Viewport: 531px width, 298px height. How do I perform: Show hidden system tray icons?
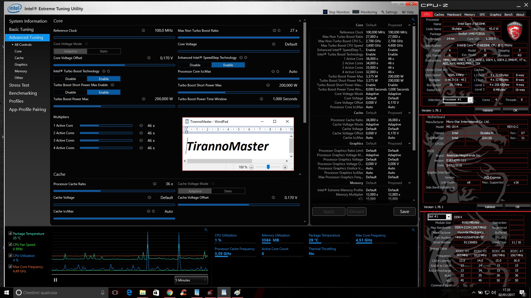473,292
